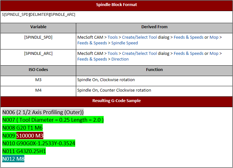Click the teal N012 M8 line

click(13, 159)
